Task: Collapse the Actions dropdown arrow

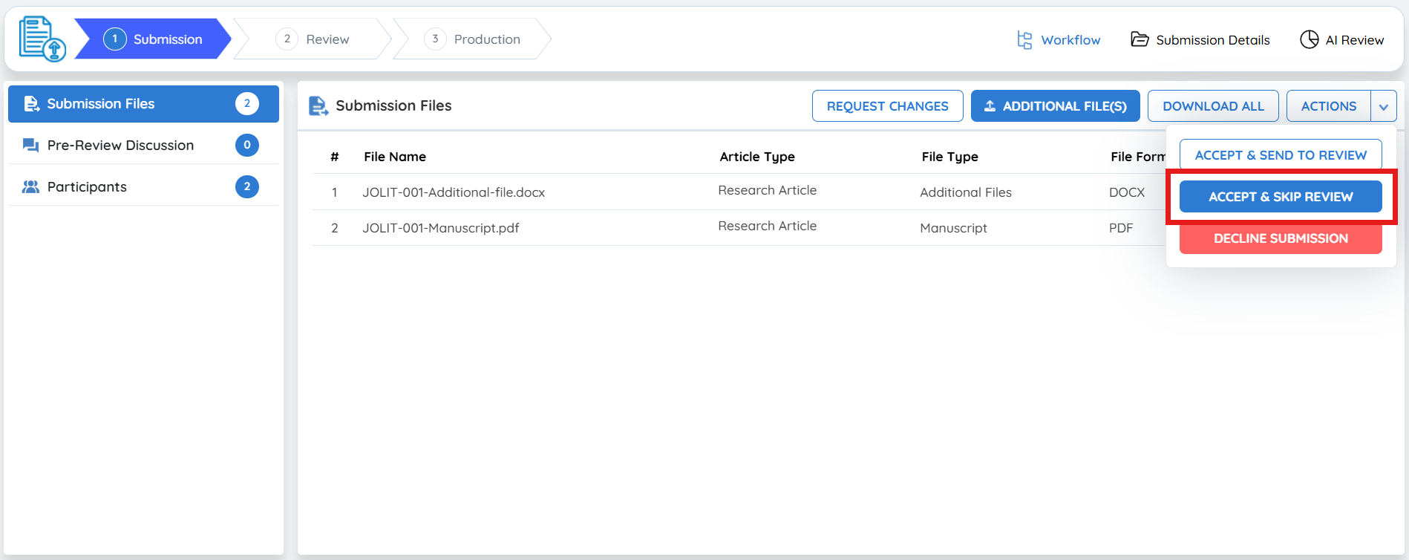Action: [x=1383, y=106]
